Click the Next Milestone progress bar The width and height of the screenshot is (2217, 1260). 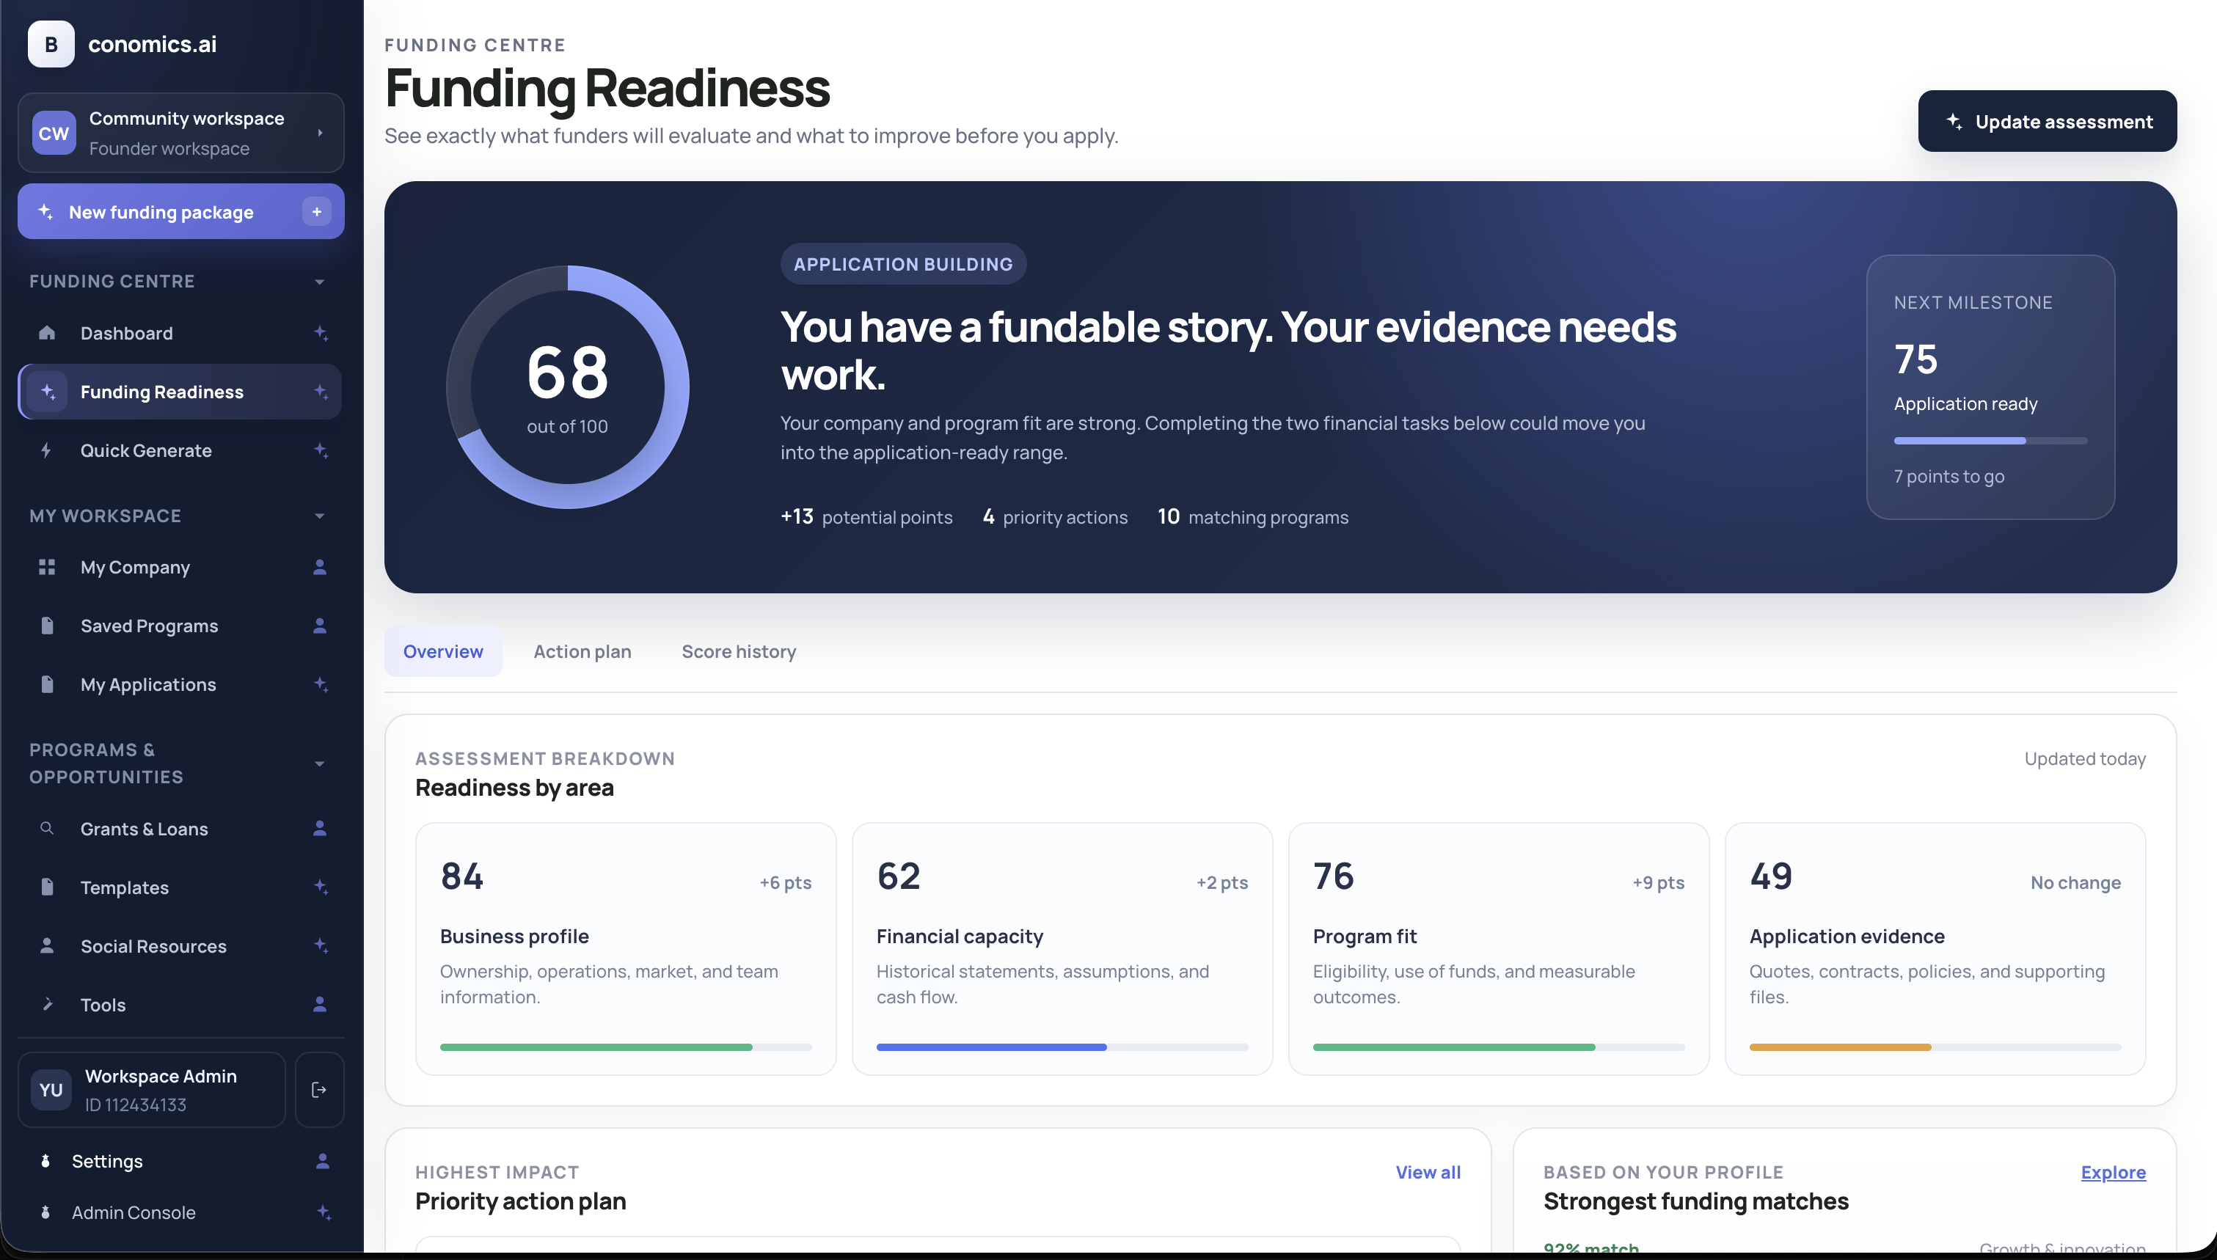pyautogui.click(x=1990, y=441)
